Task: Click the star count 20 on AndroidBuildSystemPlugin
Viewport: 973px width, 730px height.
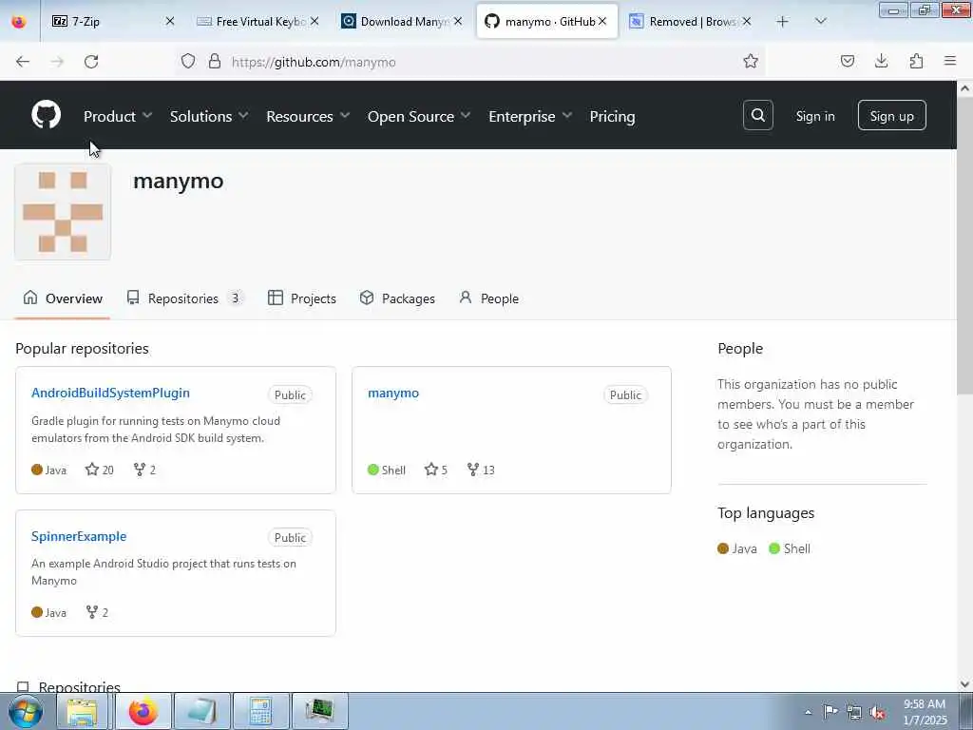Action: [x=100, y=470]
